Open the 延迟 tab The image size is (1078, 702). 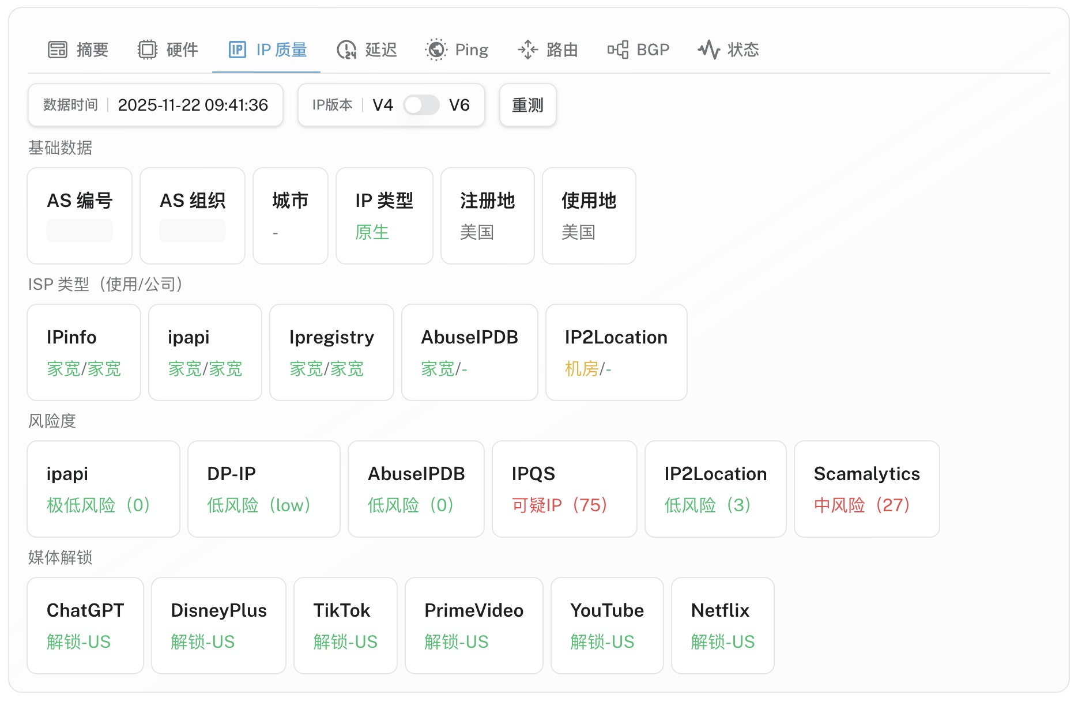380,50
